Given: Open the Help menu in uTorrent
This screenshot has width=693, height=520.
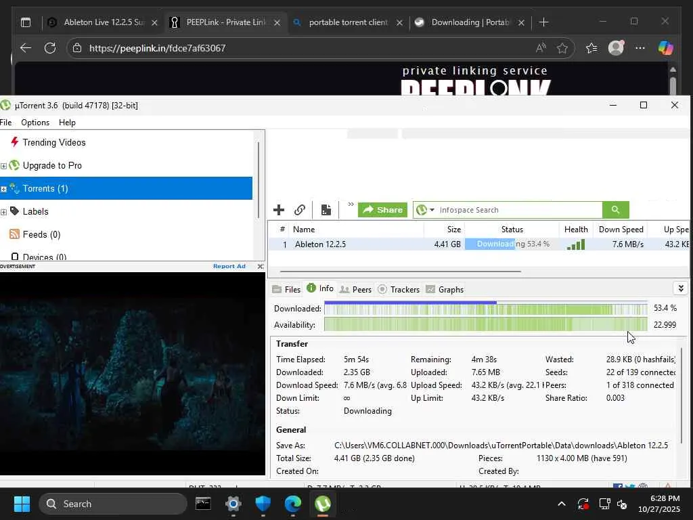Looking at the screenshot, I should click(x=67, y=123).
